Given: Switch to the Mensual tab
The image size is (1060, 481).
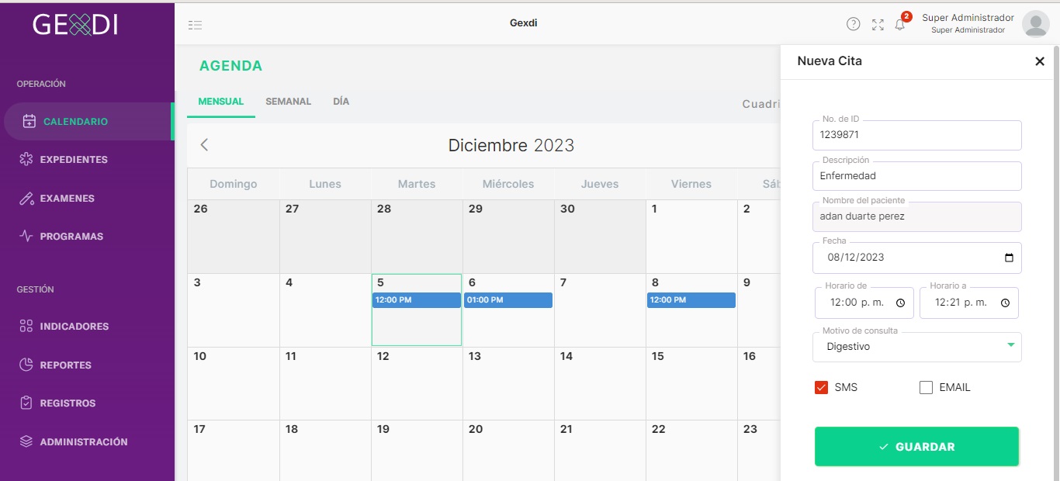Looking at the screenshot, I should pos(221,102).
